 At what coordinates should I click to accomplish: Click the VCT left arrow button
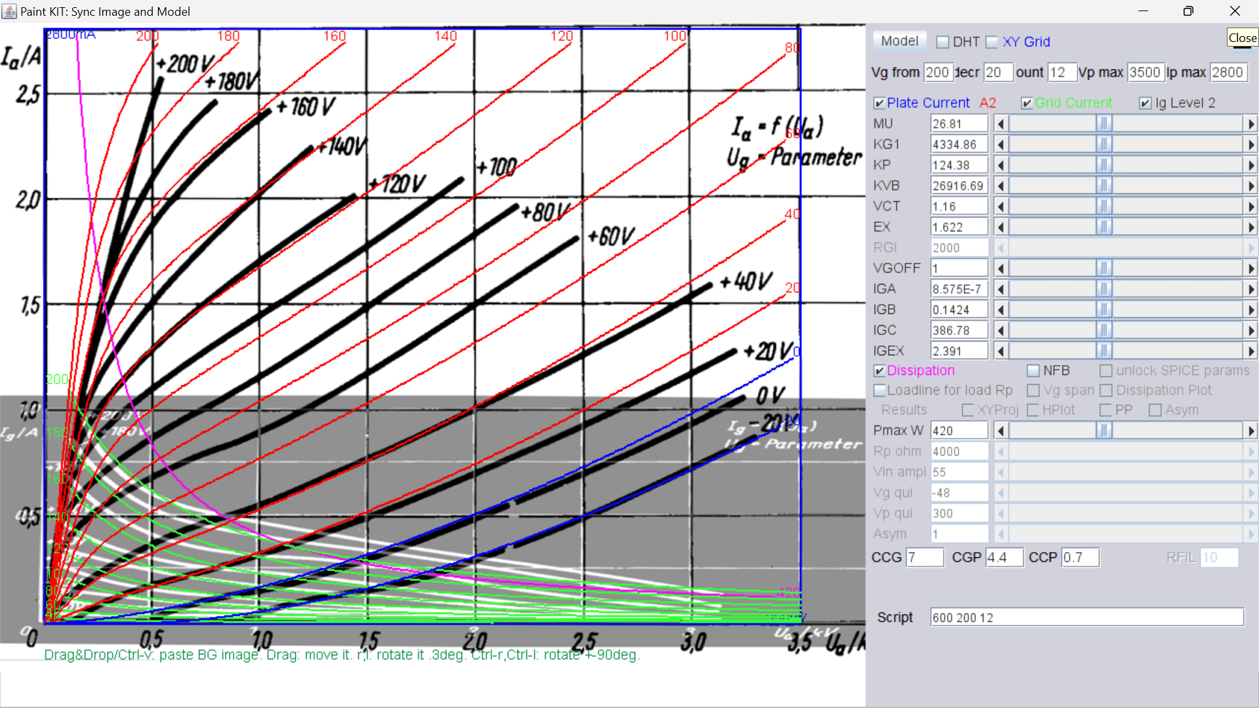tap(1001, 206)
